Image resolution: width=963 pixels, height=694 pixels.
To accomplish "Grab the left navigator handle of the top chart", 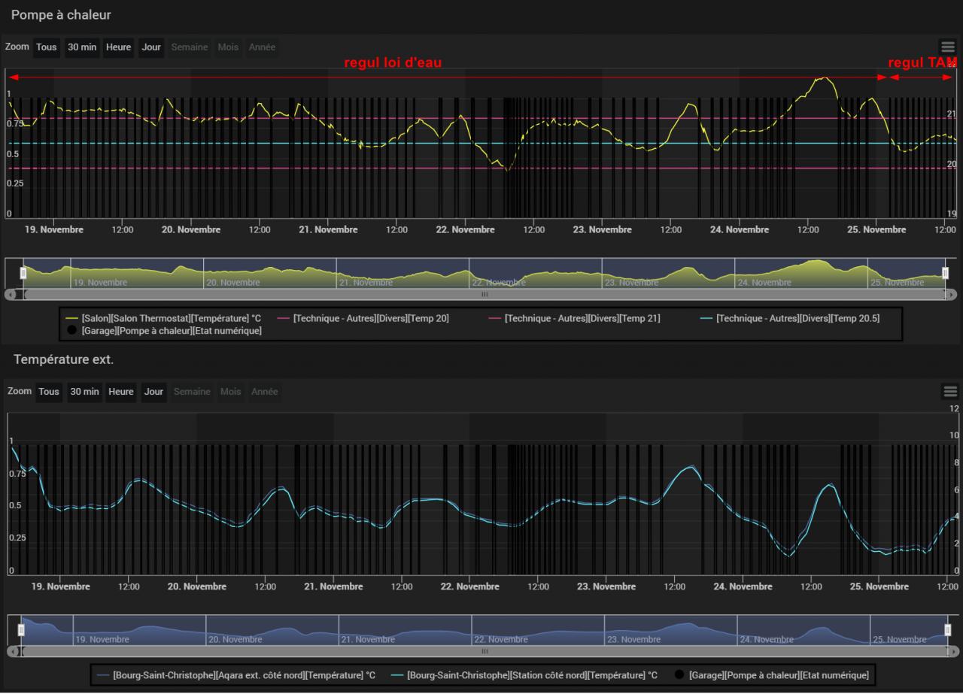I will (x=23, y=273).
